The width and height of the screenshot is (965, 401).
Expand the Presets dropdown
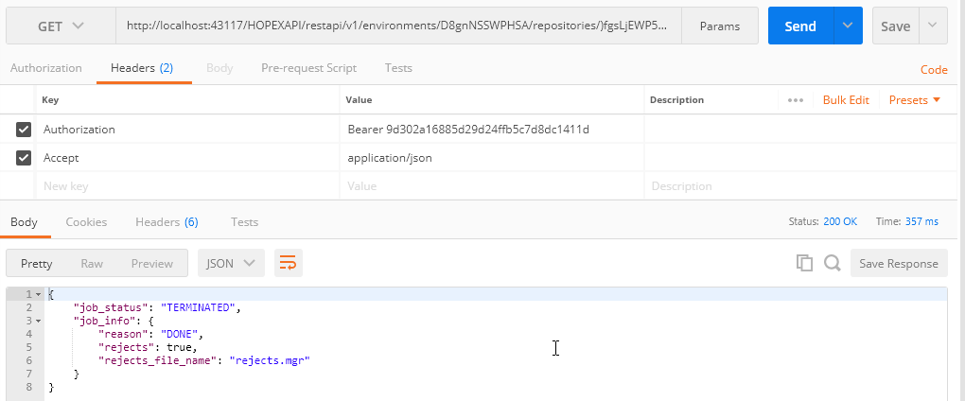coord(915,100)
